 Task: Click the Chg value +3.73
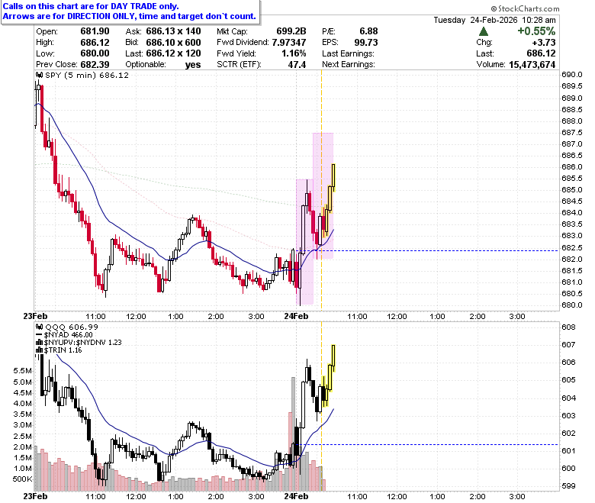pyautogui.click(x=544, y=42)
